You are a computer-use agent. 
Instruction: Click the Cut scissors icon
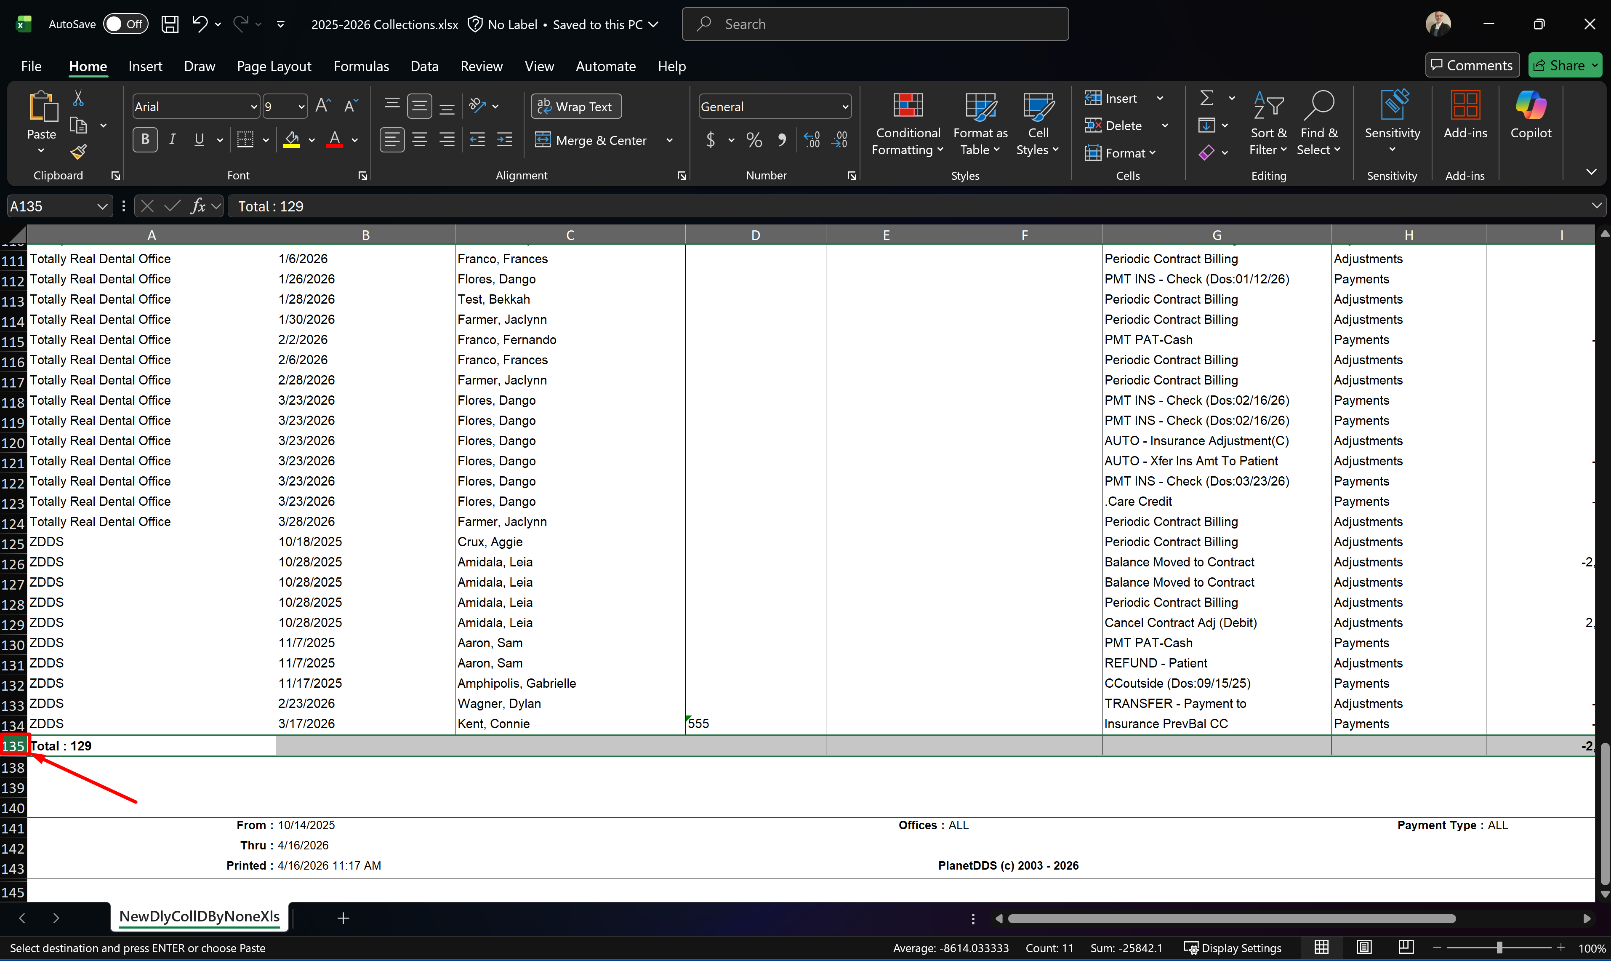coord(78,99)
